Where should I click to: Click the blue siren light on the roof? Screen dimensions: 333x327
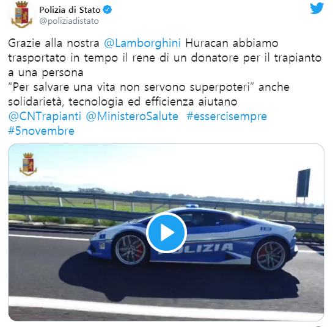click(x=192, y=205)
